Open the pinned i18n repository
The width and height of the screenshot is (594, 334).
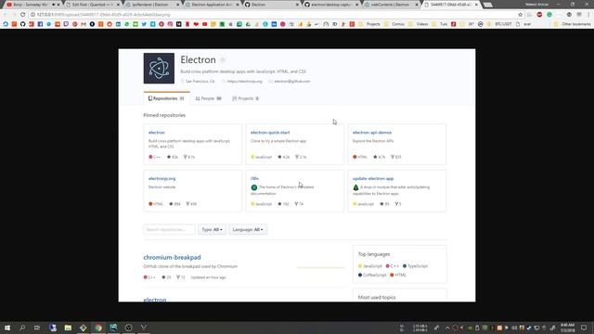254,178
